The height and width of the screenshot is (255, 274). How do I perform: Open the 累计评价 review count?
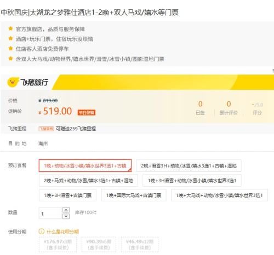(229, 108)
